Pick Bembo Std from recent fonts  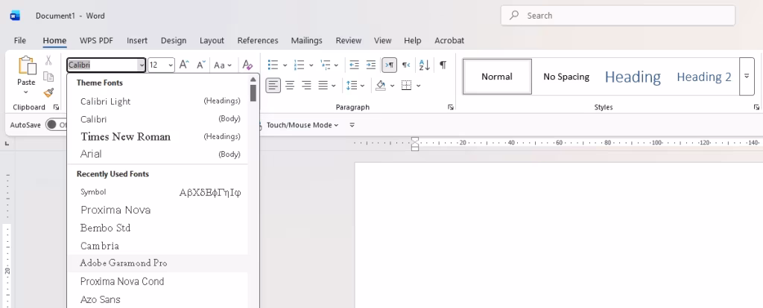158,228
